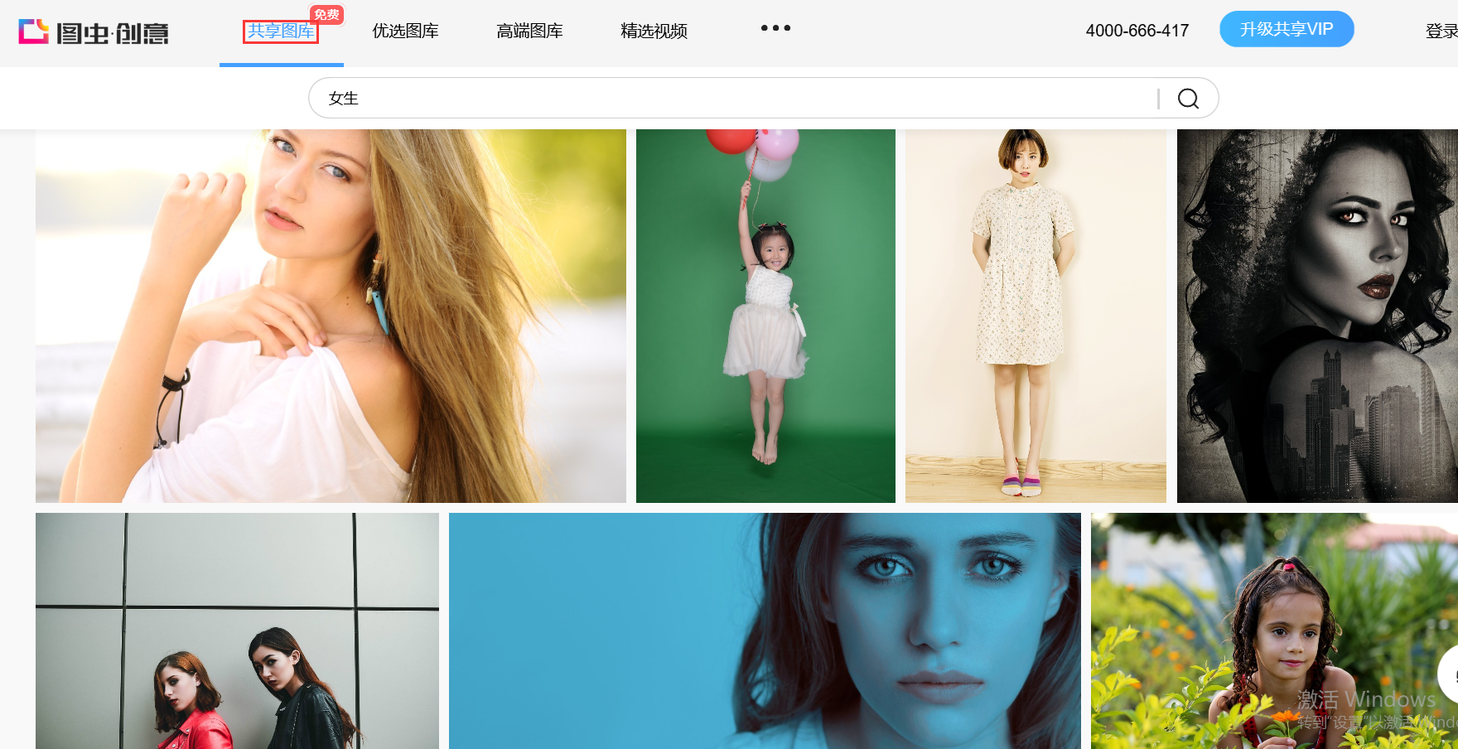This screenshot has width=1458, height=749.
Task: Click the 图虫创意 logo
Action: tap(94, 32)
